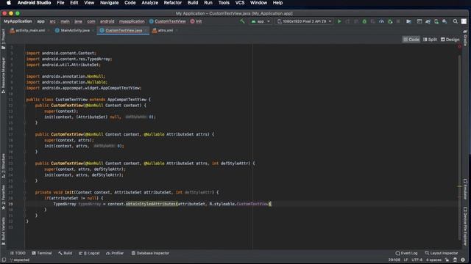Toggle Split view mode
This screenshot has height=264, width=471.
point(430,40)
